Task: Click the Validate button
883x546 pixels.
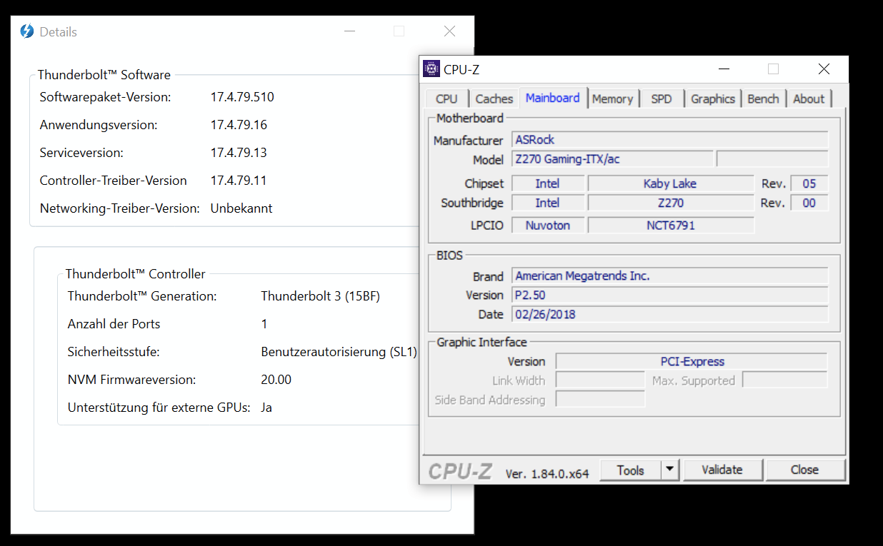Action: [x=722, y=470]
